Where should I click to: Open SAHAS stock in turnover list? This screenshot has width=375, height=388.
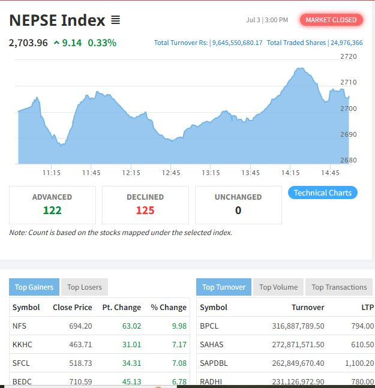click(211, 345)
